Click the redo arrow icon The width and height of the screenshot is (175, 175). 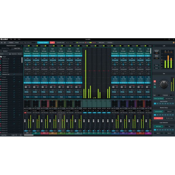tap(5, 43)
